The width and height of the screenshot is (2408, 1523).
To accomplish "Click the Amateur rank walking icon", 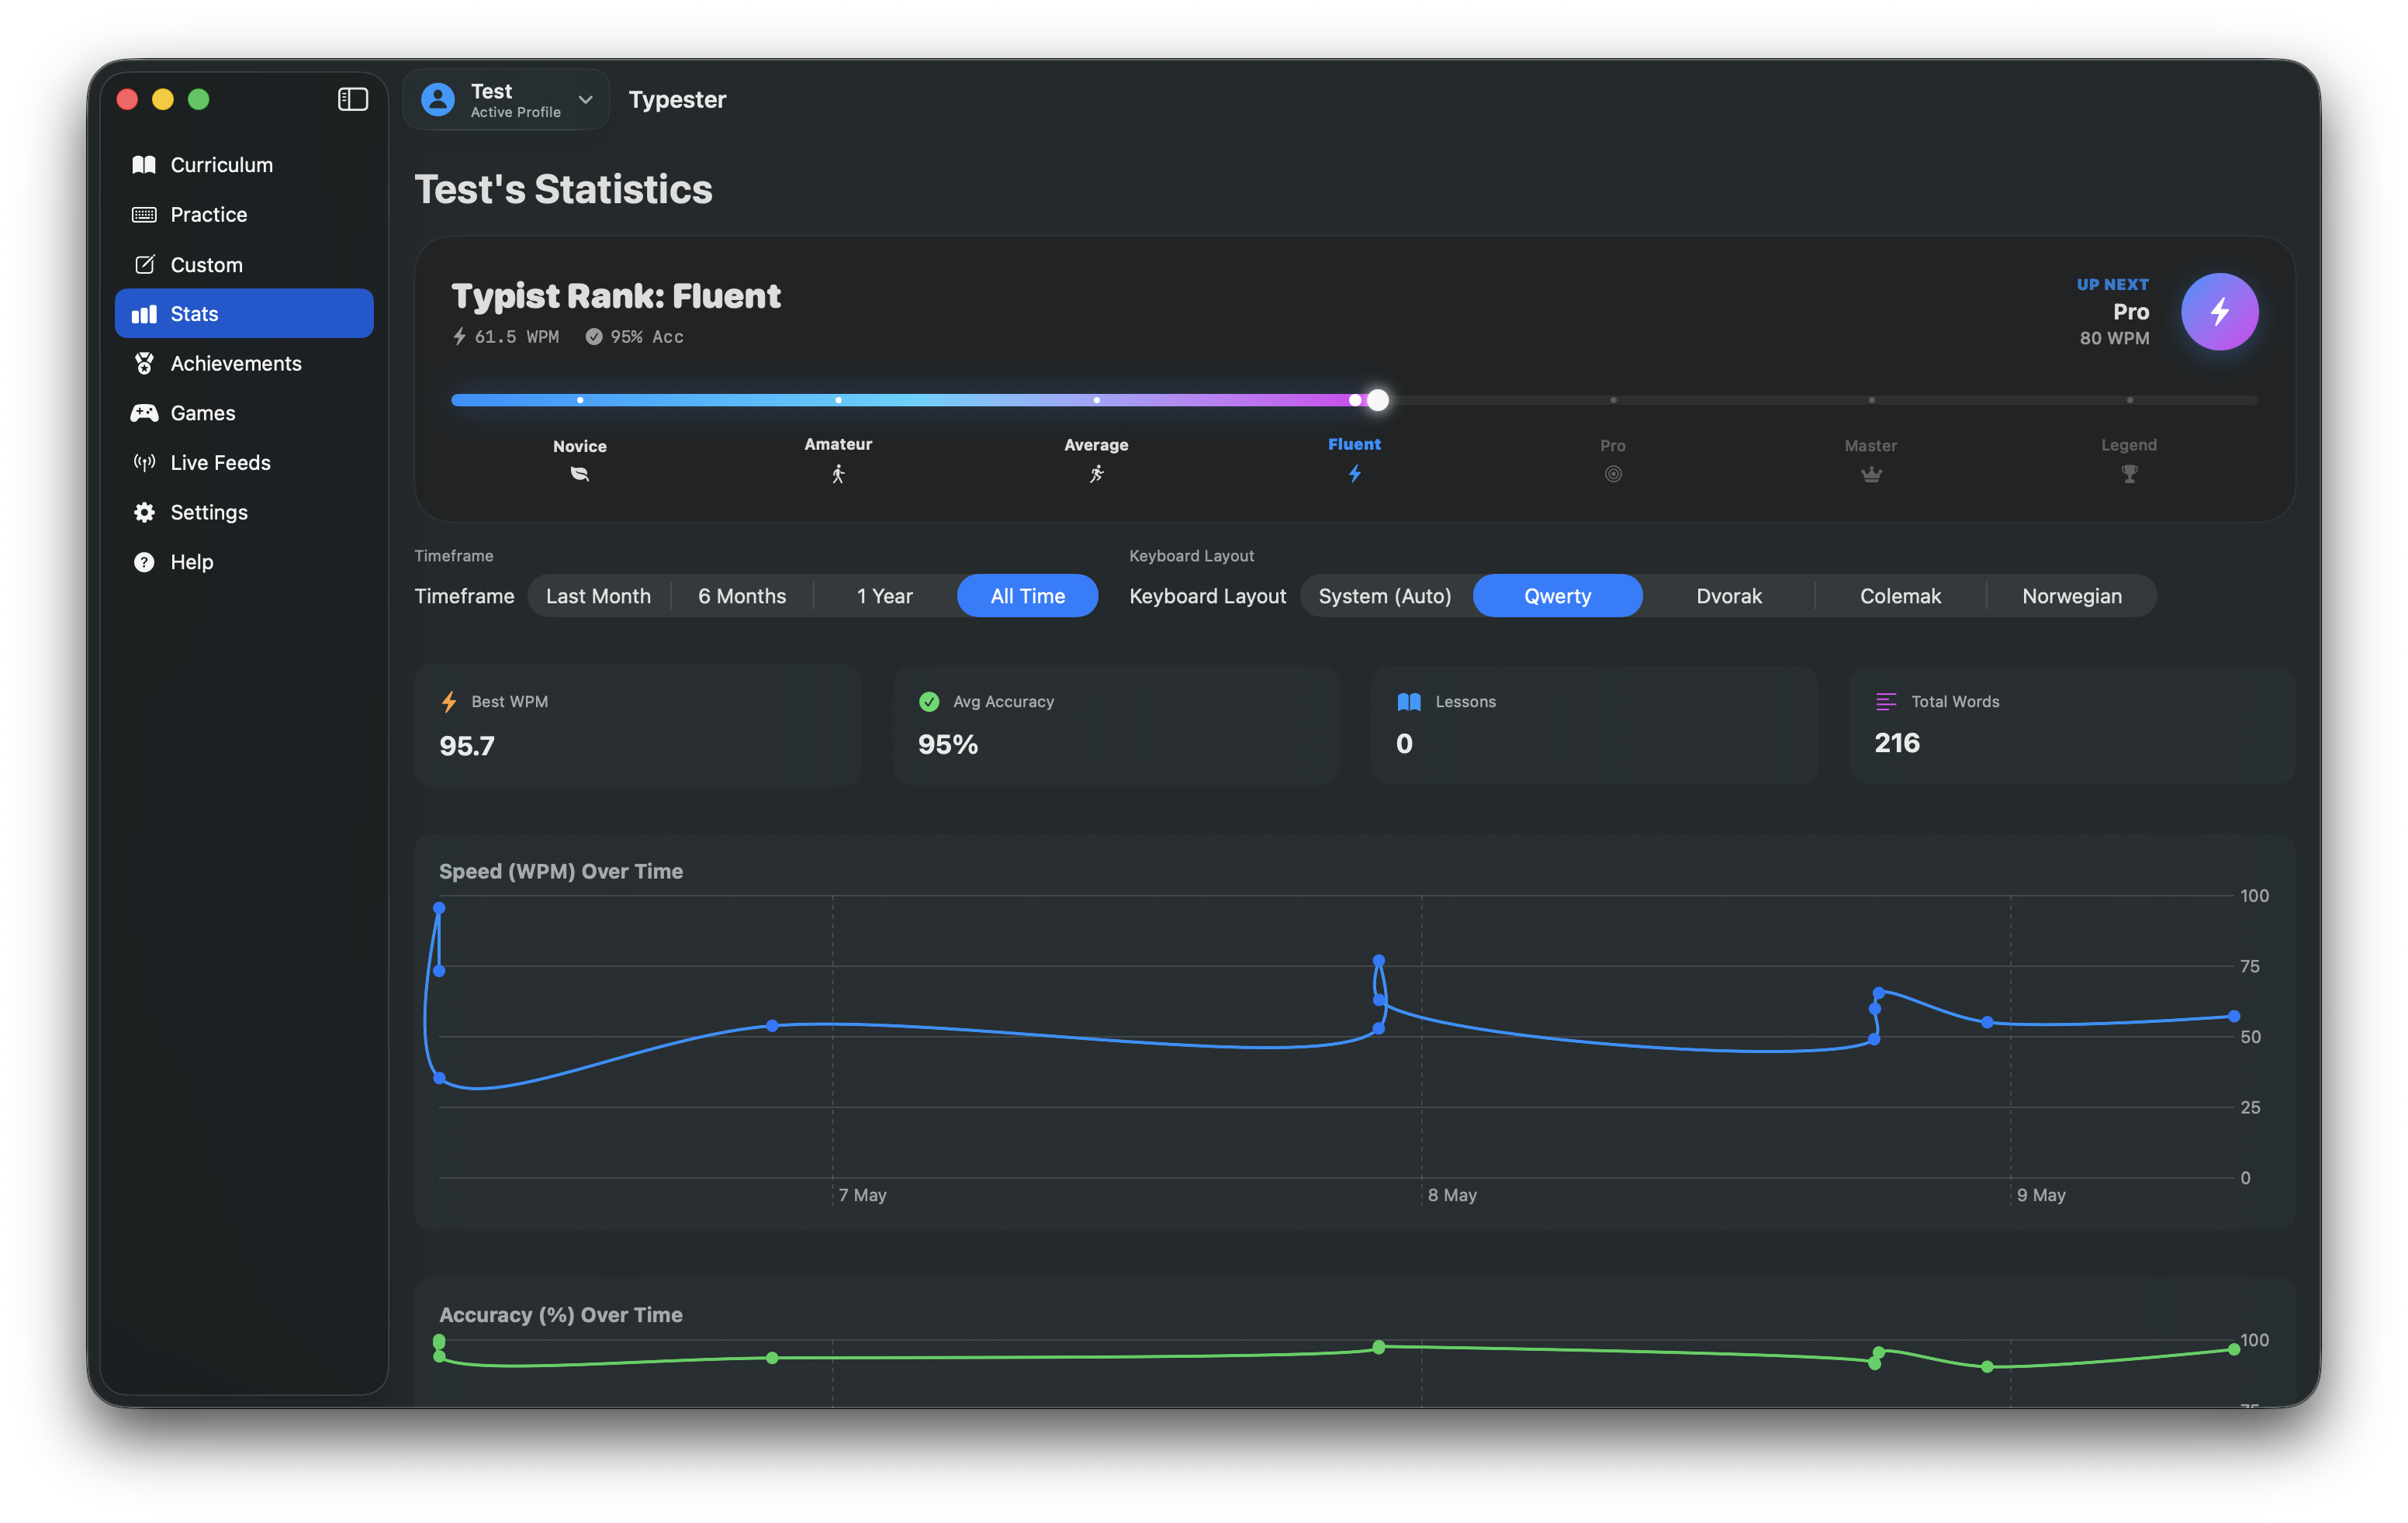I will 838,474.
